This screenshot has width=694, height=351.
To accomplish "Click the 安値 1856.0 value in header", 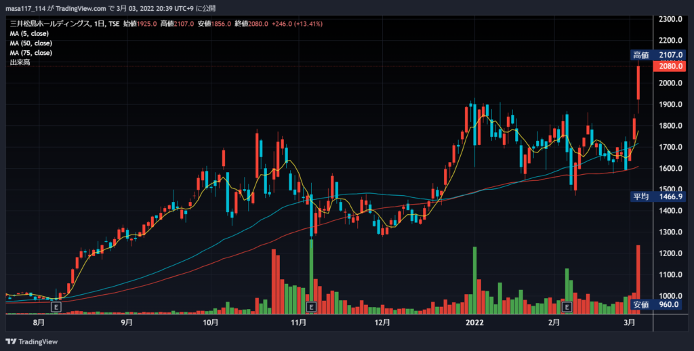I will 214,24.
